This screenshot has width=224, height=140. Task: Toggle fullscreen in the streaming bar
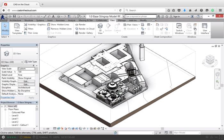click(x=220, y=137)
